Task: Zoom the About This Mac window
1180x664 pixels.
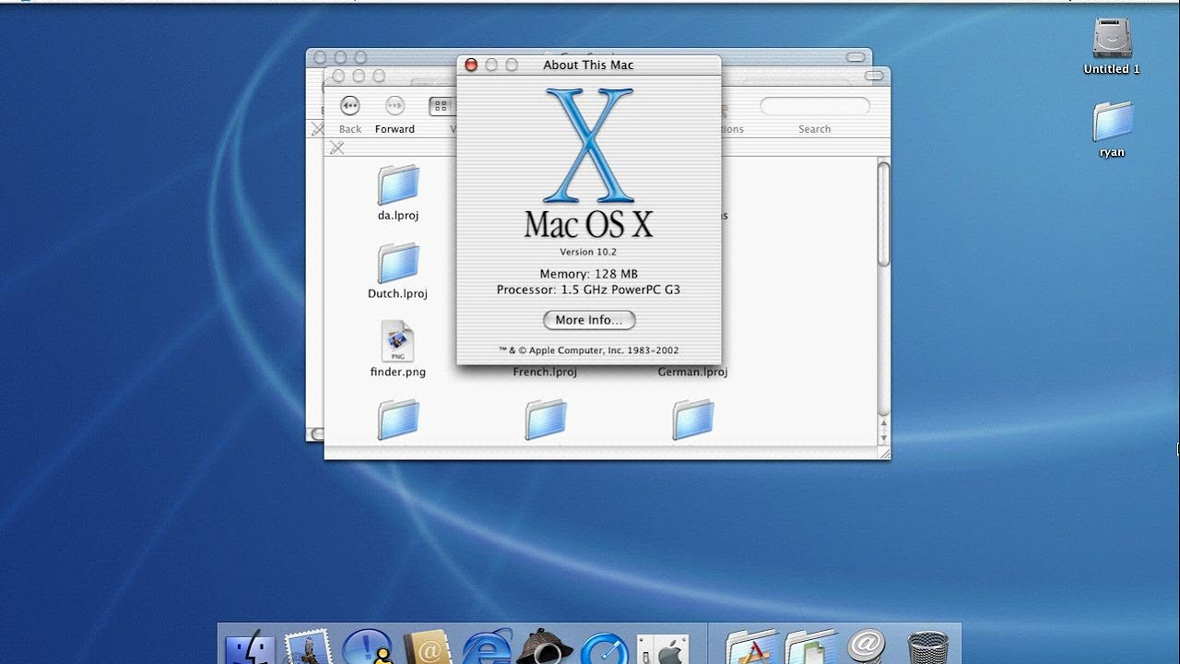Action: pos(512,65)
